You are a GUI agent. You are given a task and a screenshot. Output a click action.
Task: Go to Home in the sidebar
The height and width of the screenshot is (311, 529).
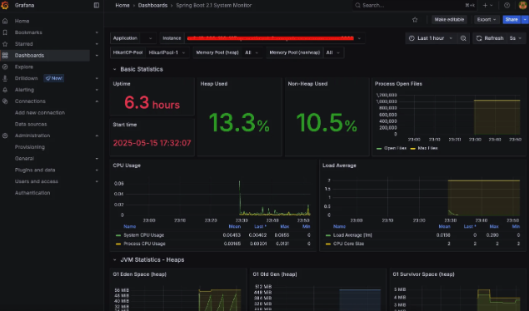[22, 21]
